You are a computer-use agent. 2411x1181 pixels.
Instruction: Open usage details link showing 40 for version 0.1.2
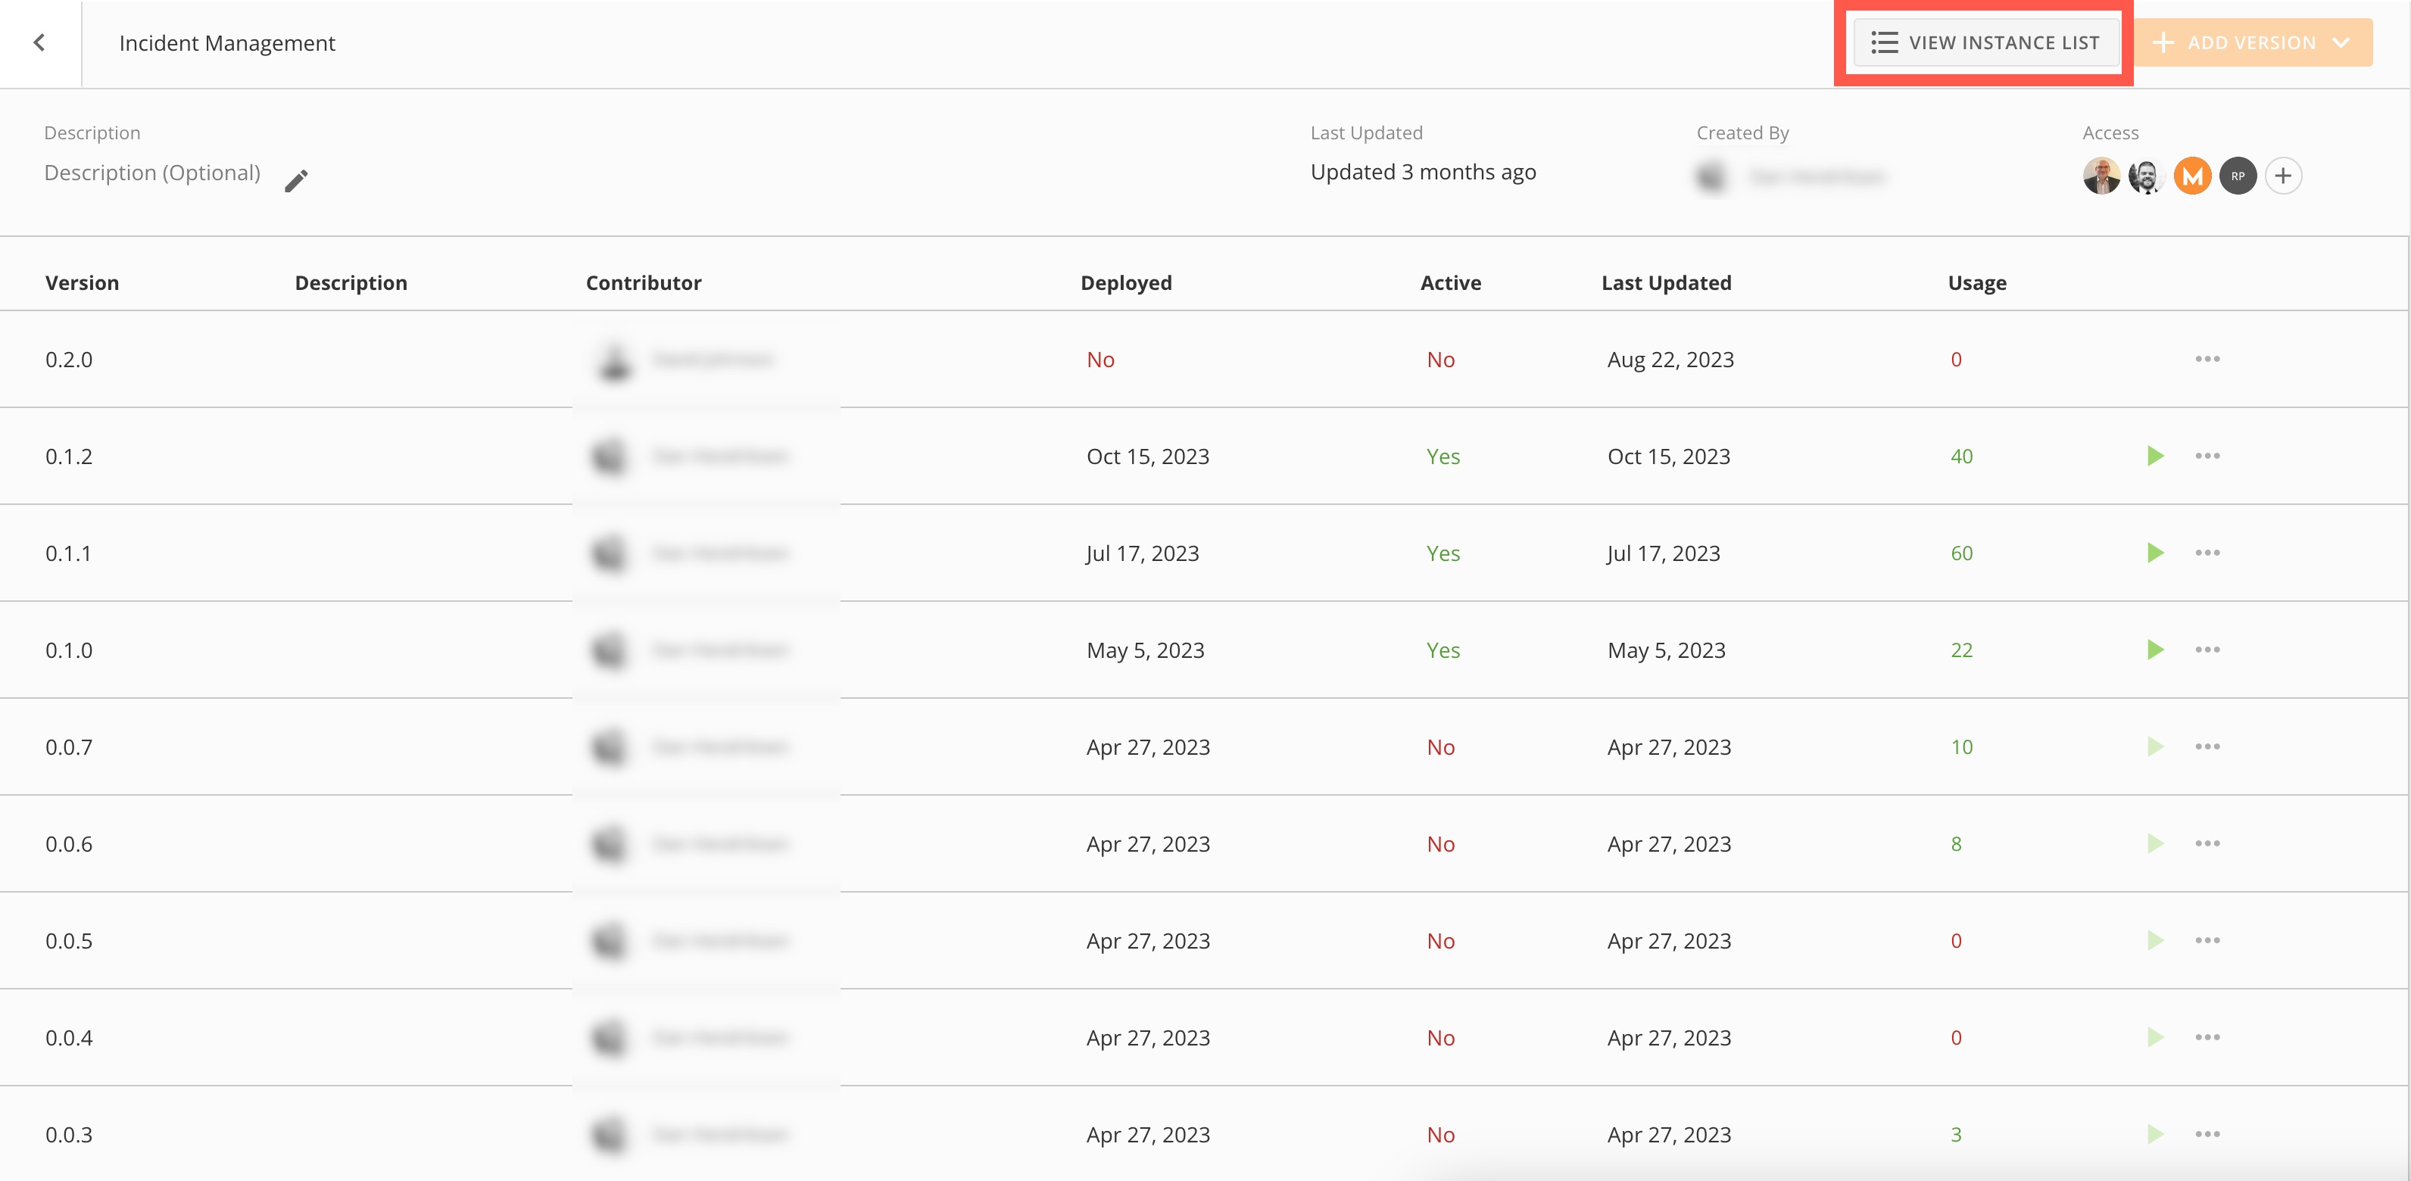tap(1960, 456)
